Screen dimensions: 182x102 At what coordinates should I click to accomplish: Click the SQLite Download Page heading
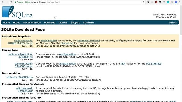click(23, 29)
